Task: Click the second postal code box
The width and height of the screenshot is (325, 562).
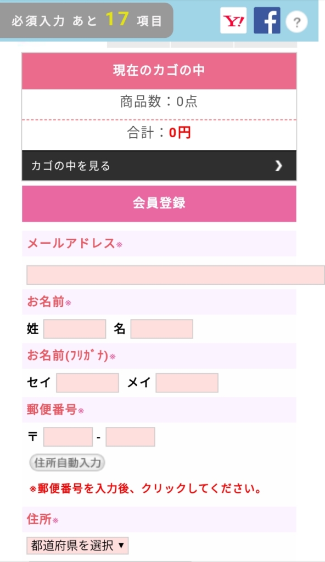Action: click(130, 437)
